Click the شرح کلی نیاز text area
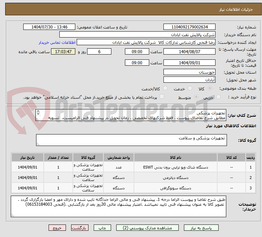Screen dimensions: 262x237 (x=131, y=115)
